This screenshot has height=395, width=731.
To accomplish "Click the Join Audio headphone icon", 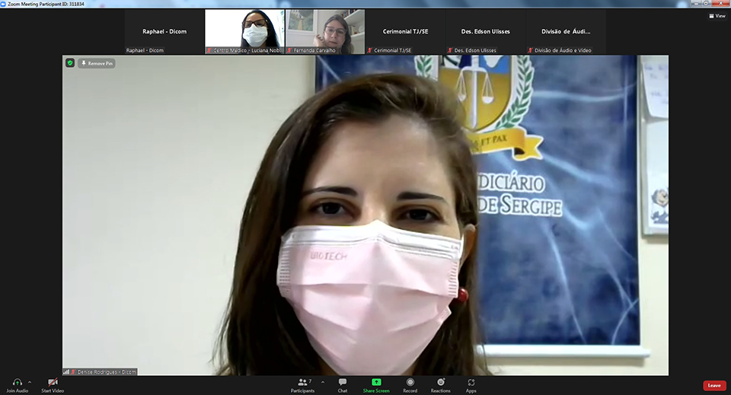I will pos(17,382).
